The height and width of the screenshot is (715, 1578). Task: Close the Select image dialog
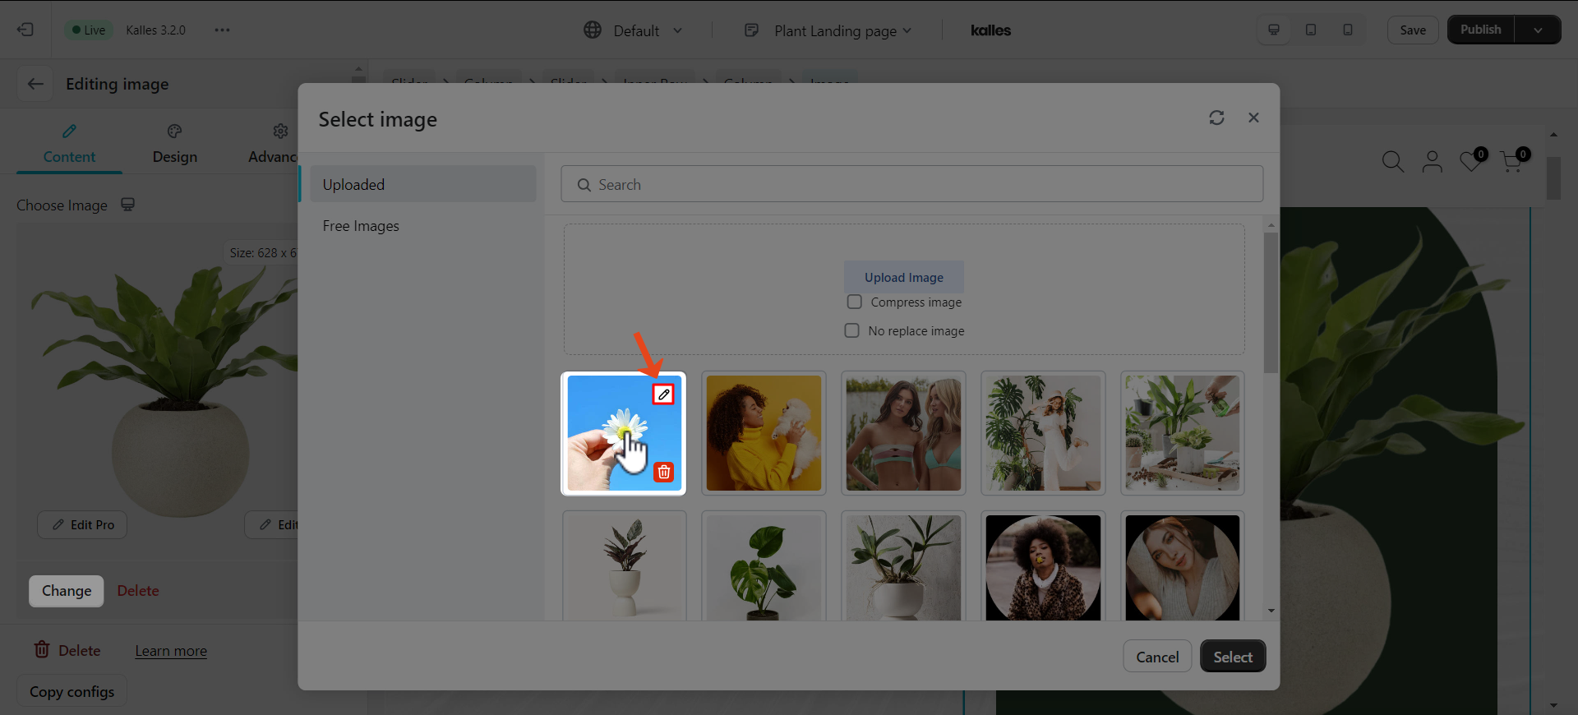click(x=1253, y=118)
